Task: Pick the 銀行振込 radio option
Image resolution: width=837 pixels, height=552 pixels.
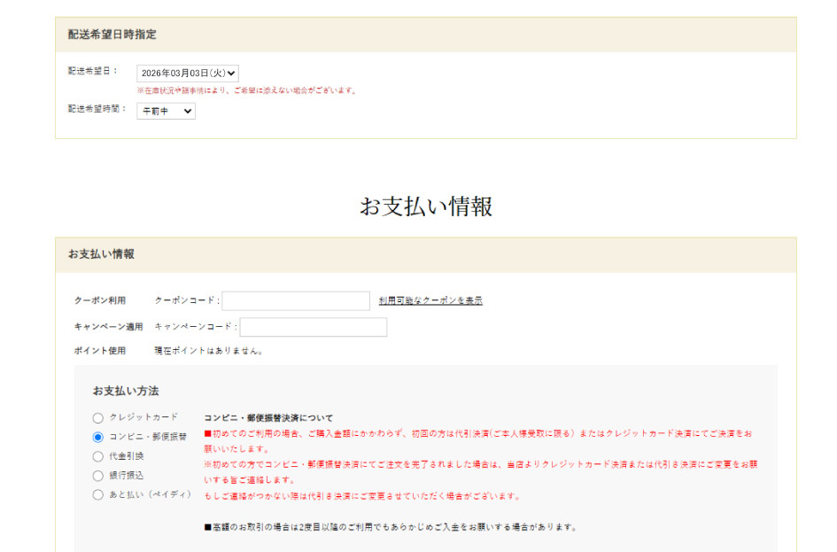Action: click(x=97, y=476)
